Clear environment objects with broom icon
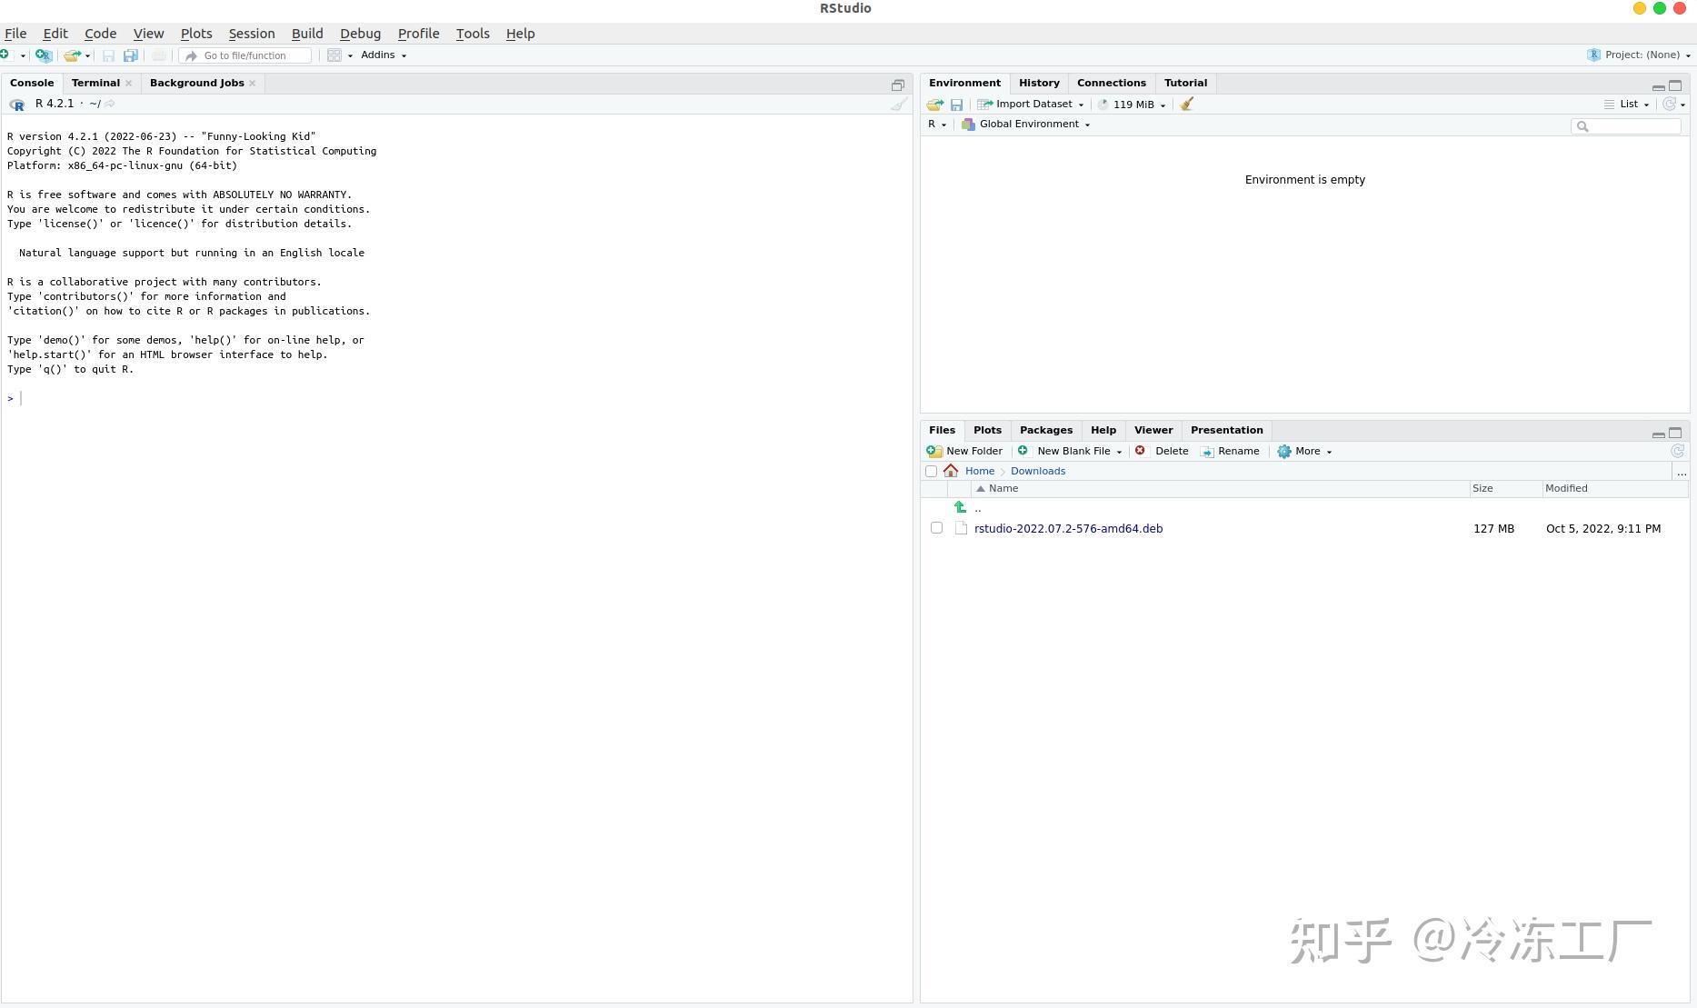The image size is (1697, 1008). tap(1186, 105)
